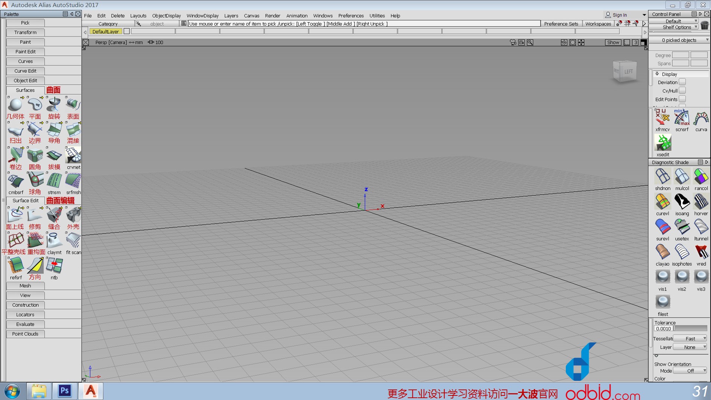Select the scnsrf min/max tool
711x400 pixels.
pos(682,117)
